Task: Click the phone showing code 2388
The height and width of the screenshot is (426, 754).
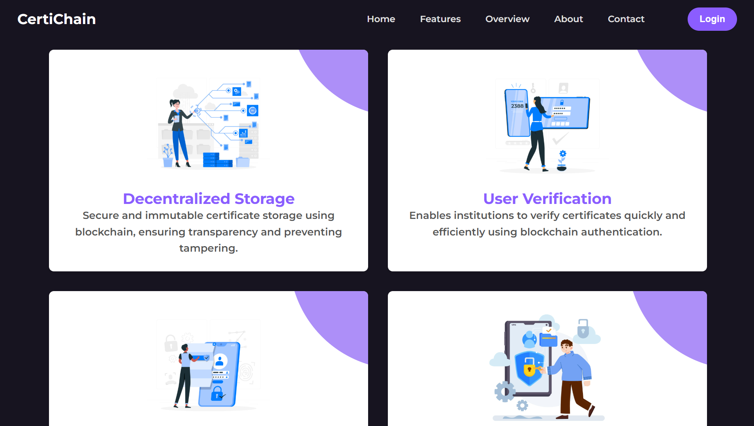Action: pos(517,113)
